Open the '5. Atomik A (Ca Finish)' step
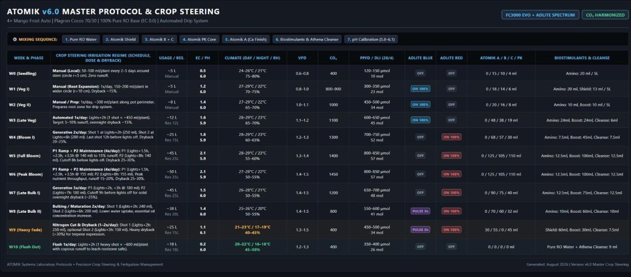Viewport: 631px width, 277px height. (245, 39)
